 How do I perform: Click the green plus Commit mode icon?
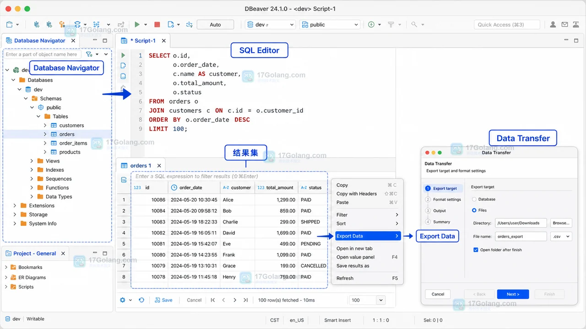[x=371, y=25]
